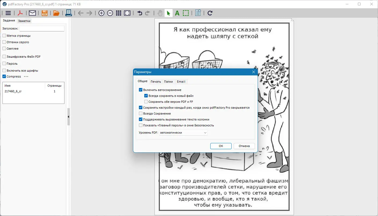This screenshot has width=378, height=216.
Task: Send PDF via the envelope email icon
Action: click(32, 13)
